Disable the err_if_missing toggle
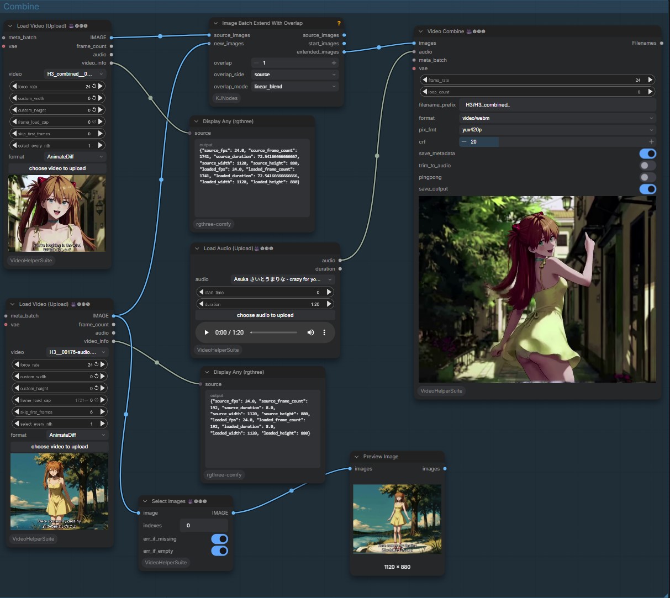Image resolution: width=670 pixels, height=598 pixels. pyautogui.click(x=219, y=539)
